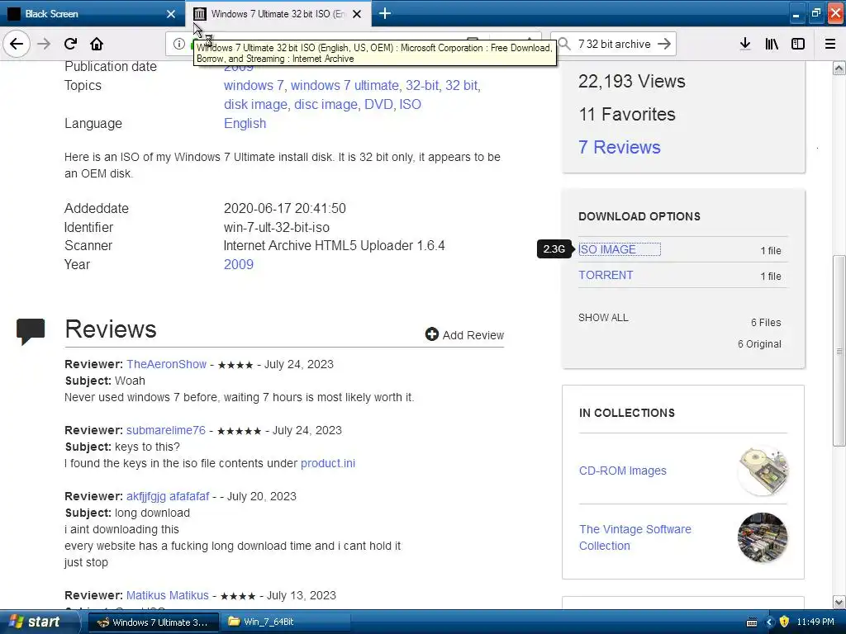The width and height of the screenshot is (846, 634).
Task: Open the Firefox hamburger menu
Action: click(830, 44)
